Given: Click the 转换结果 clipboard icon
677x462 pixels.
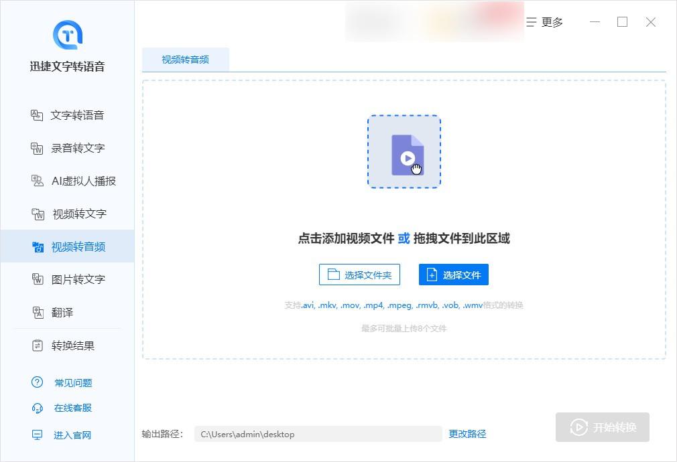Looking at the screenshot, I should (38, 345).
